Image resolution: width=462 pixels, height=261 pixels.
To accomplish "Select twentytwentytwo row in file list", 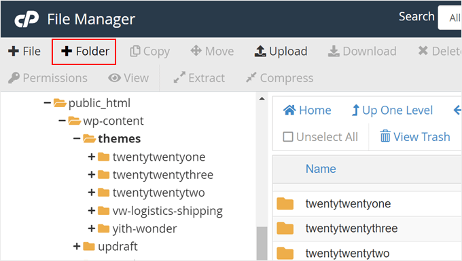I will click(367, 252).
